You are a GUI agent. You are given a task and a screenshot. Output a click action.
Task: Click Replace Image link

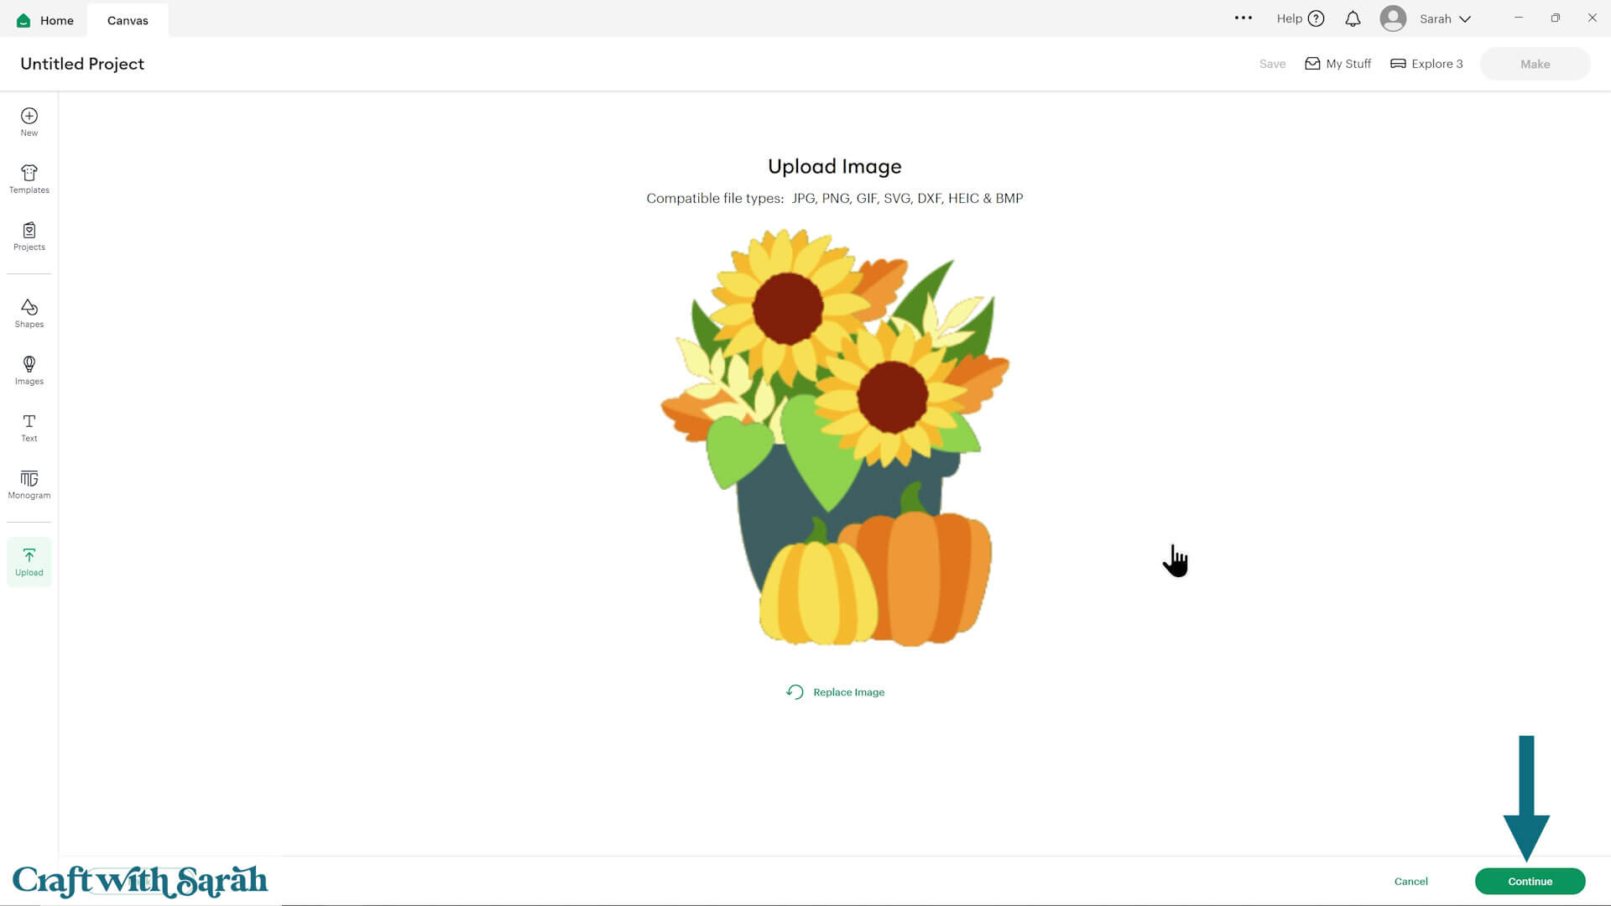coord(836,692)
